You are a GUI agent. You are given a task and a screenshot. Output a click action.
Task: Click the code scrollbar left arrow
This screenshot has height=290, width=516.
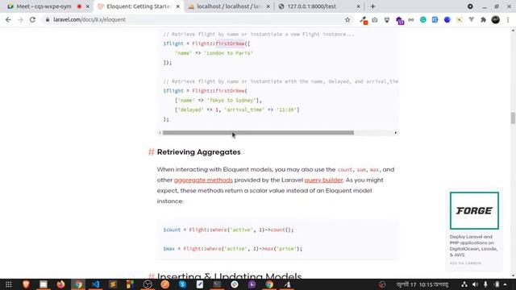(160, 133)
